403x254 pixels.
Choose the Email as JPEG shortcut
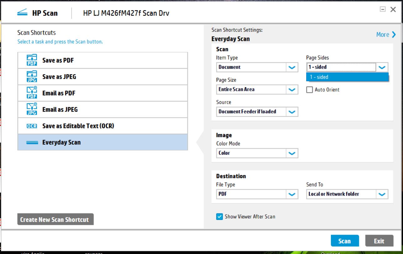[103, 109]
